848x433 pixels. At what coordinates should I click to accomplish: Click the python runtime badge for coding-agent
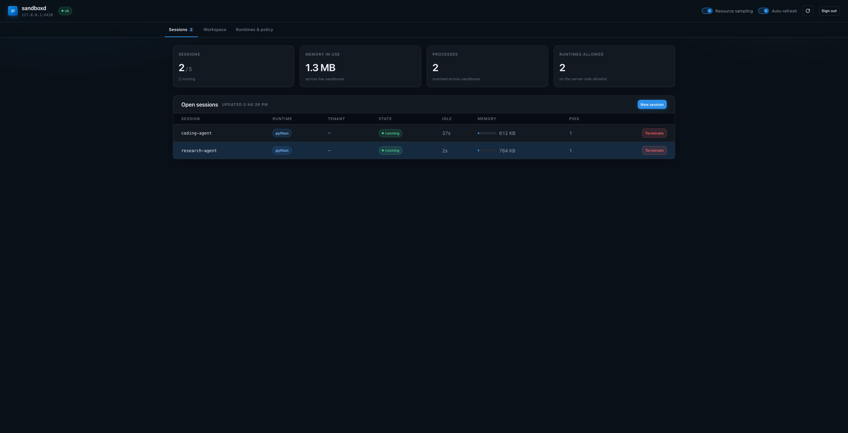282,133
